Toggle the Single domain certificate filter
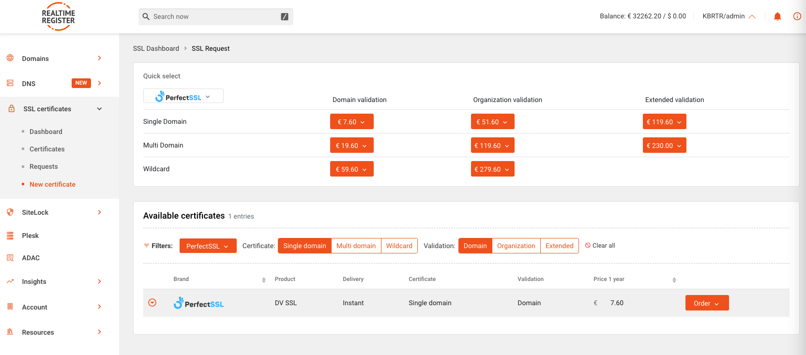The height and width of the screenshot is (355, 806). coord(304,246)
